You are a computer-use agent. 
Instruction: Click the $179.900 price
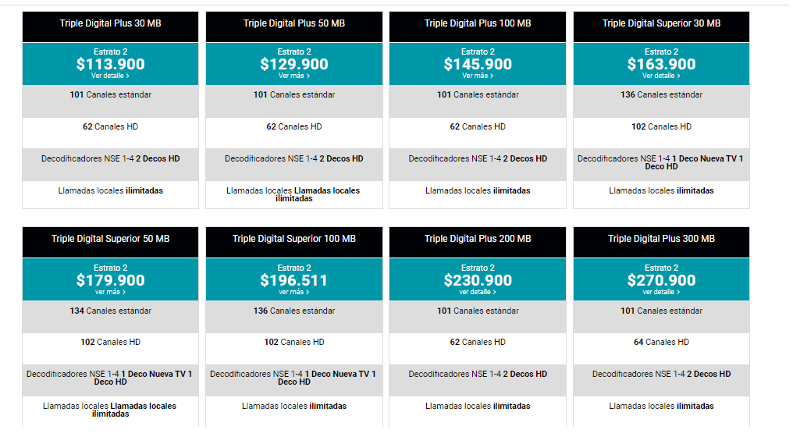point(110,280)
